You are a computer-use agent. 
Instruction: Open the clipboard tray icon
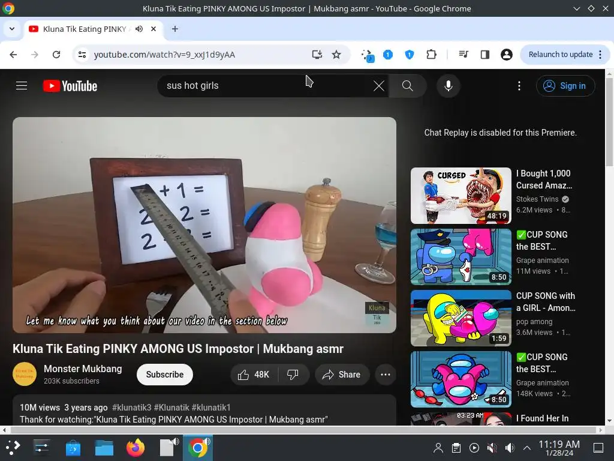tap(456, 448)
